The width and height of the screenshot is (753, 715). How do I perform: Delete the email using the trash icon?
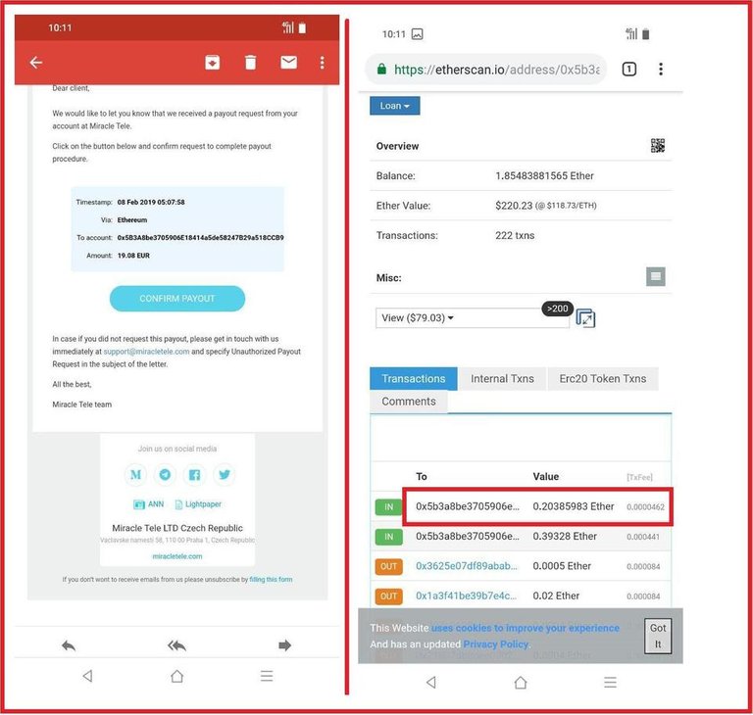click(x=250, y=63)
